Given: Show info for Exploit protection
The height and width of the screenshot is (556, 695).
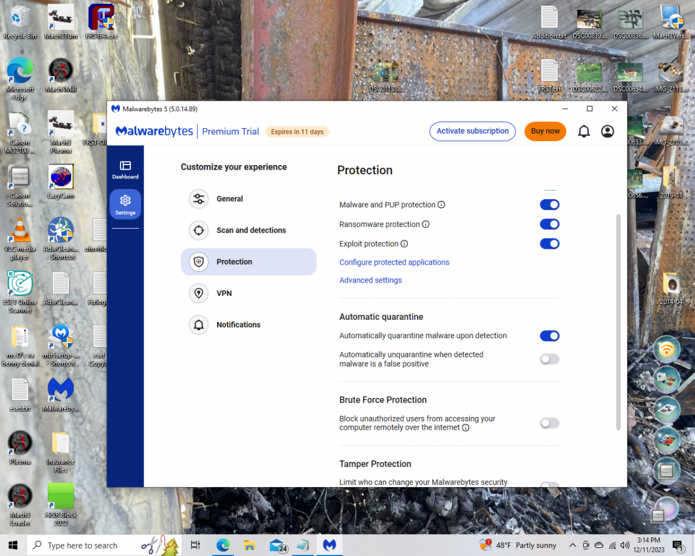Looking at the screenshot, I should pyautogui.click(x=404, y=244).
